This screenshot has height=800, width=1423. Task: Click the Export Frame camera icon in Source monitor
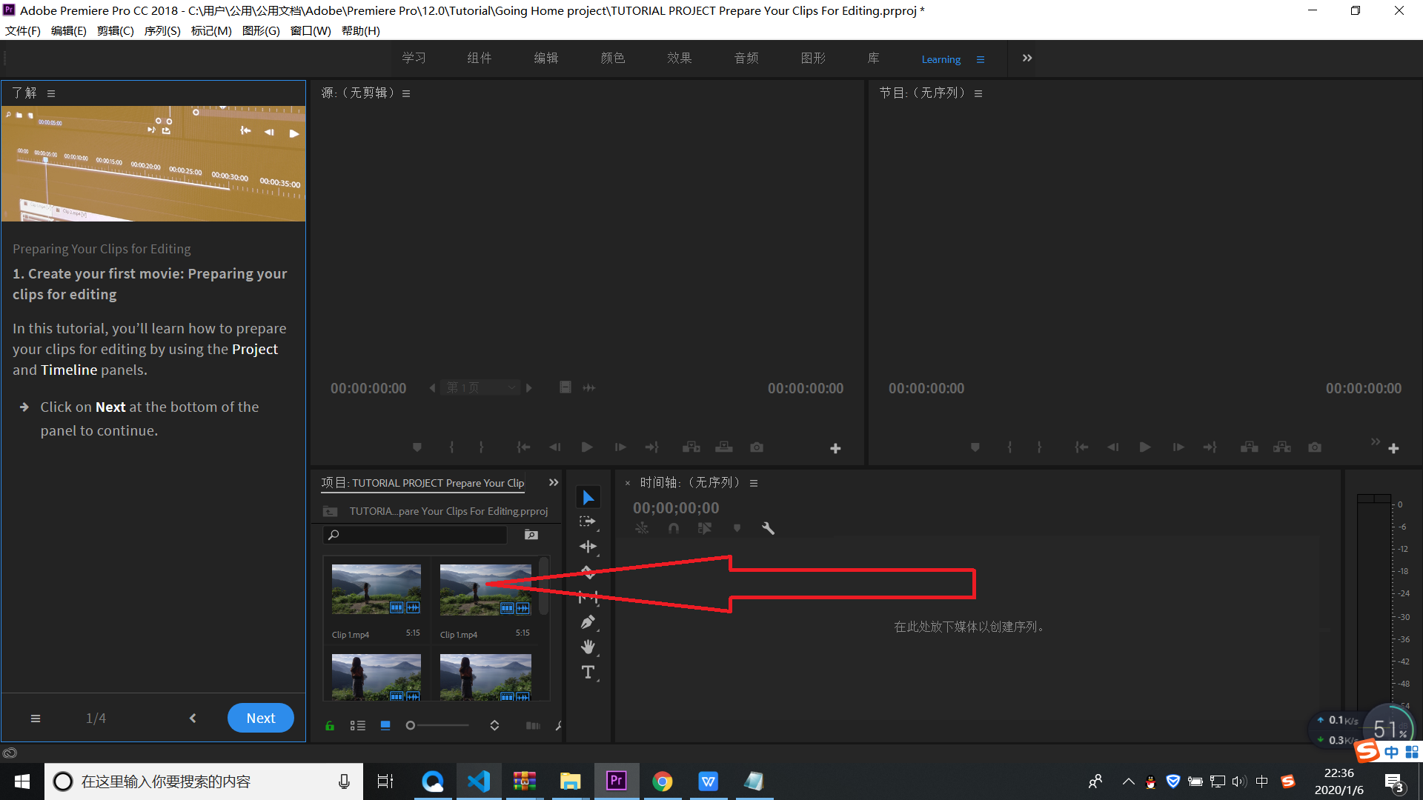coord(756,447)
